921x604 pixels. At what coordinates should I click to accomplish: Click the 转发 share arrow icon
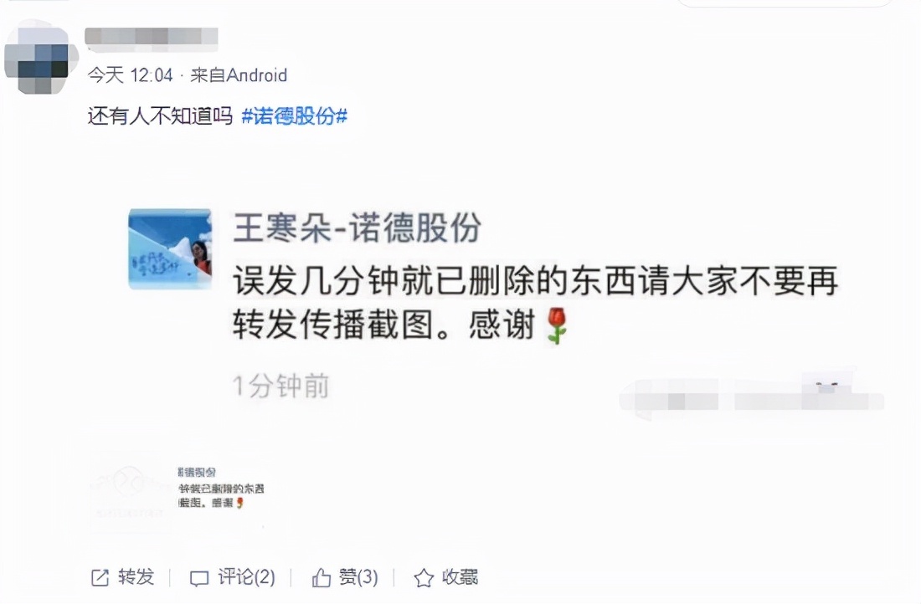pyautogui.click(x=100, y=577)
